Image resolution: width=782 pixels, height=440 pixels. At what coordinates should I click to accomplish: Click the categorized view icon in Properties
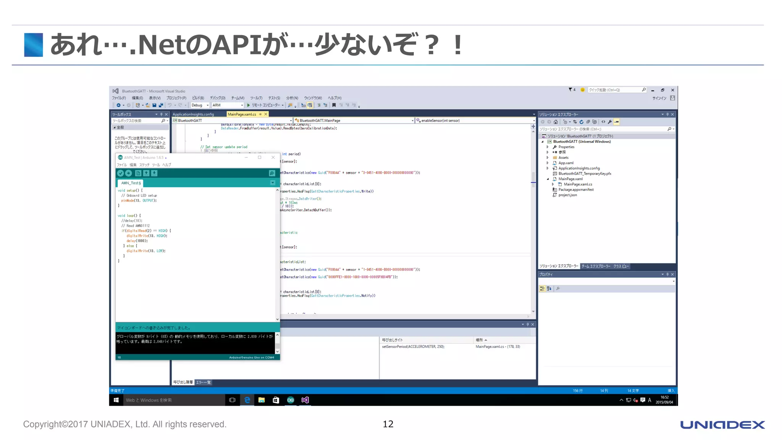click(x=542, y=289)
